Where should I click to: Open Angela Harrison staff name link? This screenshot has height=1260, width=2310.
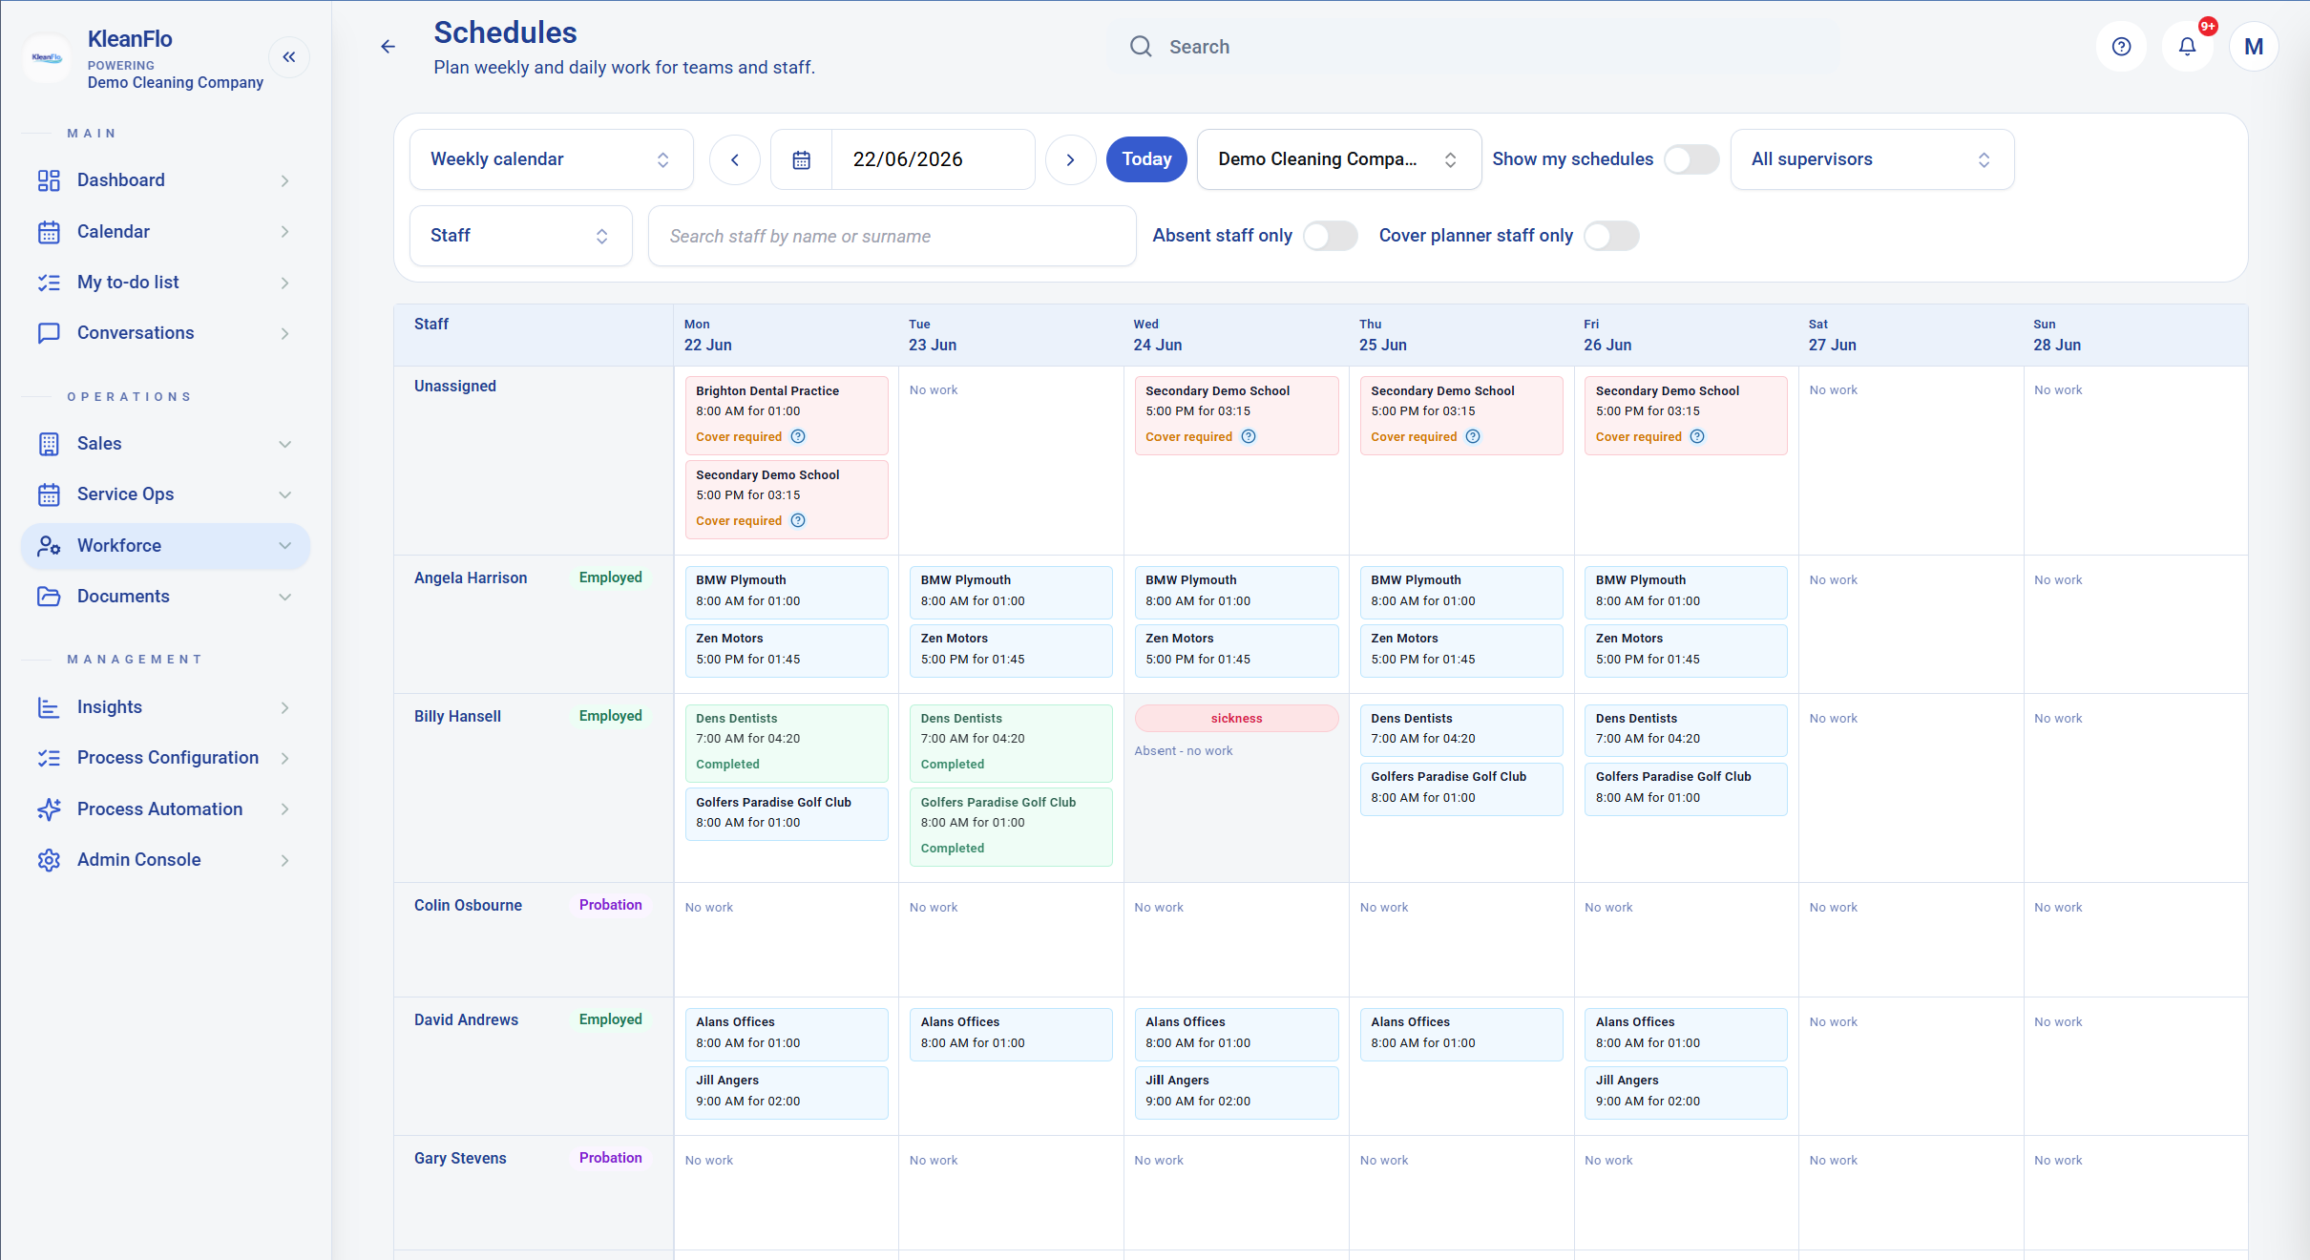[x=471, y=578]
